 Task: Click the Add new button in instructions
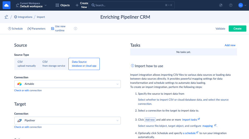(150, 120)
